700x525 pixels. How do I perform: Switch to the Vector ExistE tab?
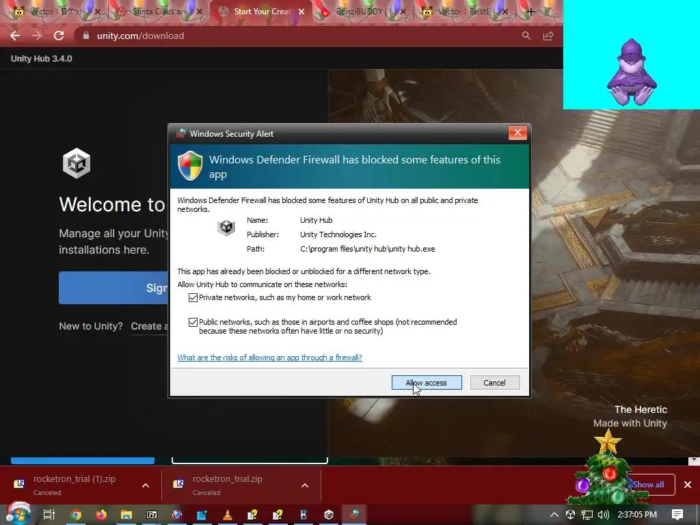tap(463, 12)
